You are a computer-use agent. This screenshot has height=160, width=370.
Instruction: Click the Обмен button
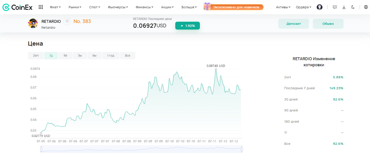328,24
